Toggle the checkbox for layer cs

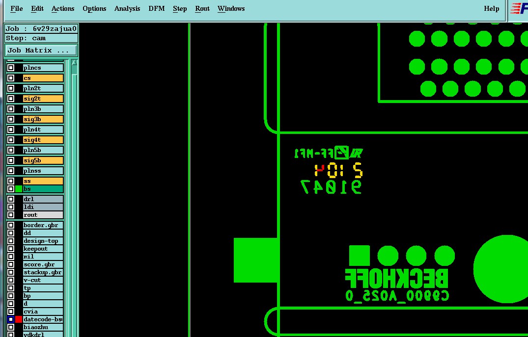tap(11, 78)
